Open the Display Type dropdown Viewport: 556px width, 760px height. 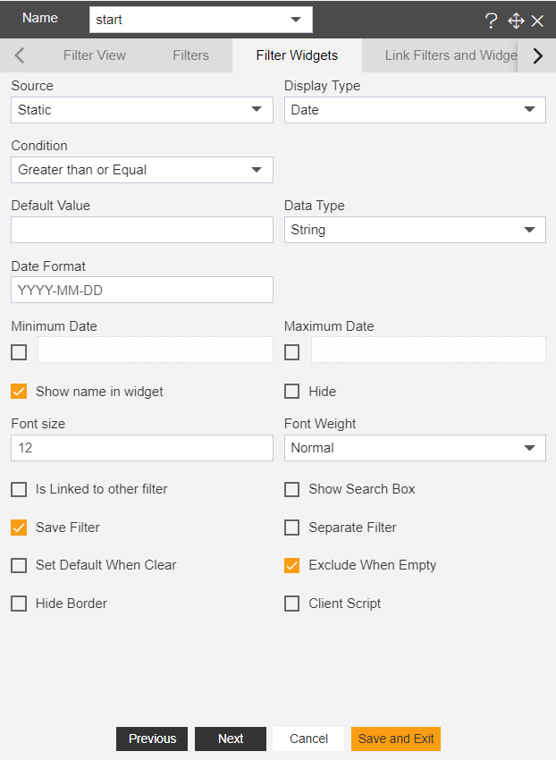click(415, 110)
